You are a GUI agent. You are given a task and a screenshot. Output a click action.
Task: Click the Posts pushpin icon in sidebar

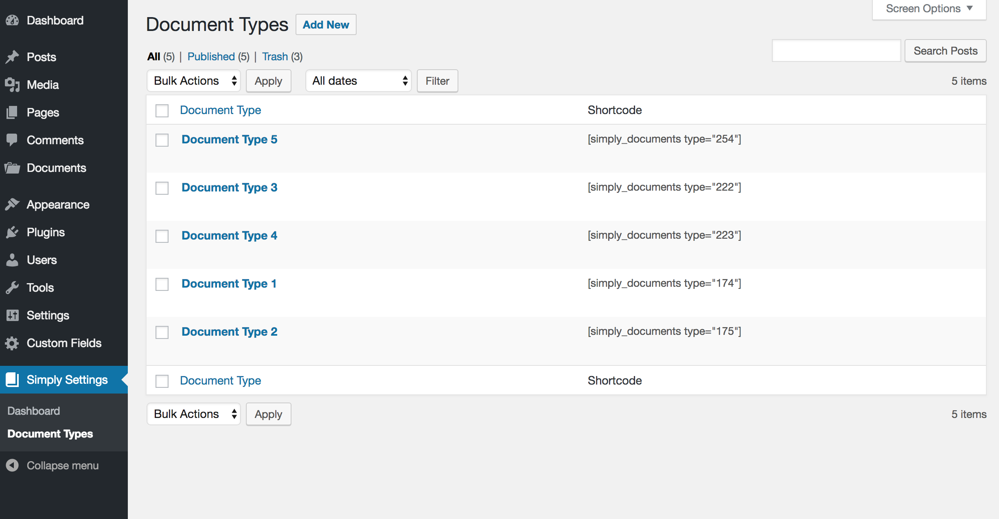[12, 57]
